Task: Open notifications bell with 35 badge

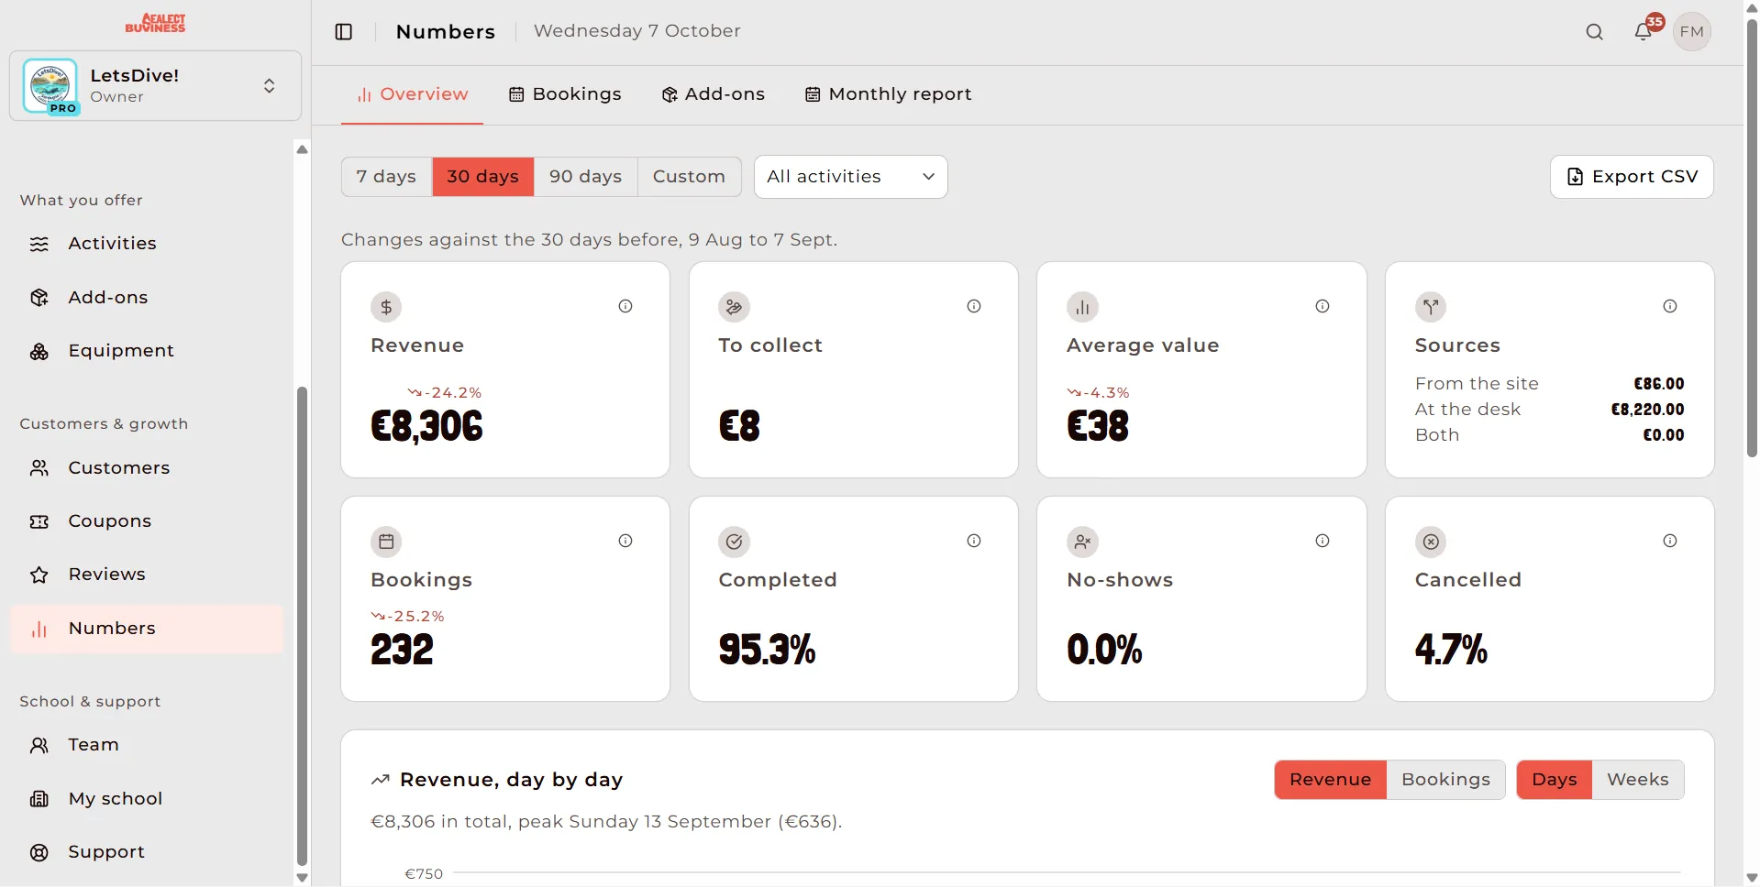Action: click(x=1644, y=31)
